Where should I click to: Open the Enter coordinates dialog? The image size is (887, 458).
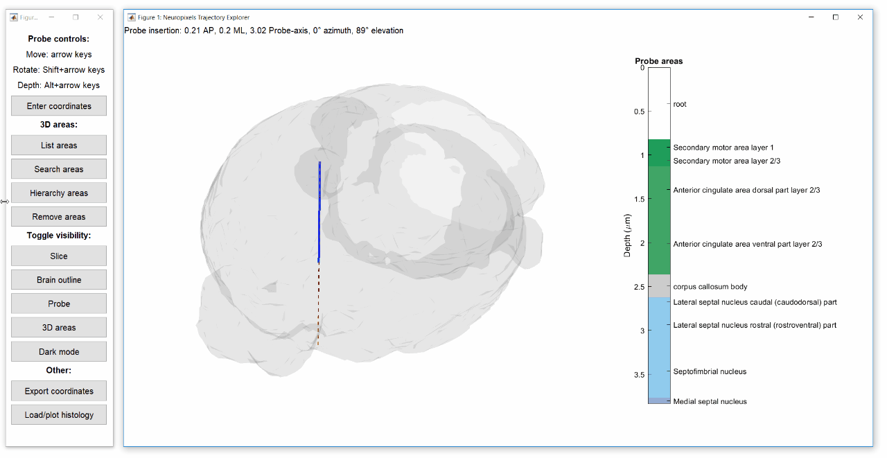(x=58, y=105)
